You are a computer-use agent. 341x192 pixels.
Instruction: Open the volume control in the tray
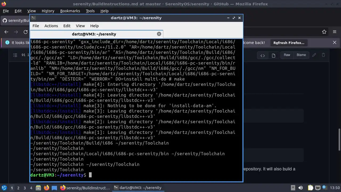301,188
